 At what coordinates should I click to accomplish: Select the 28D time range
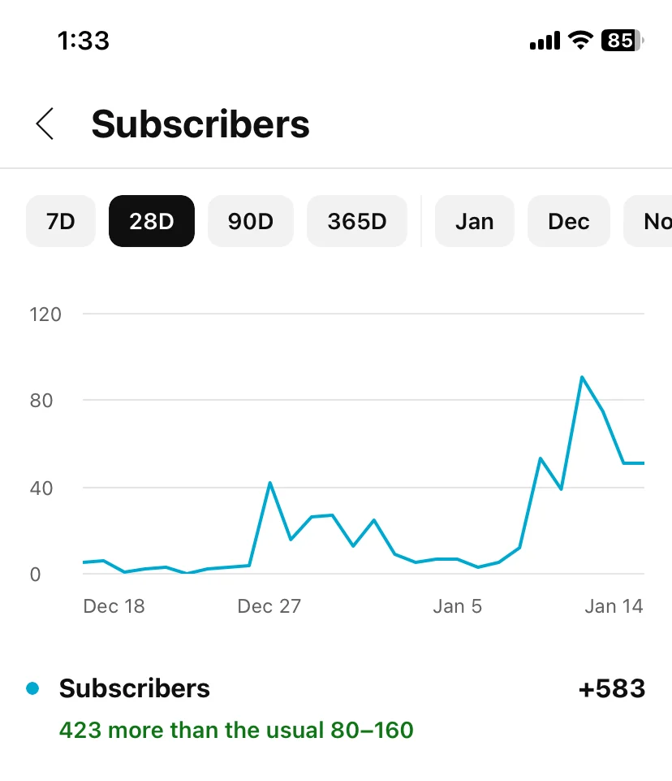click(152, 221)
